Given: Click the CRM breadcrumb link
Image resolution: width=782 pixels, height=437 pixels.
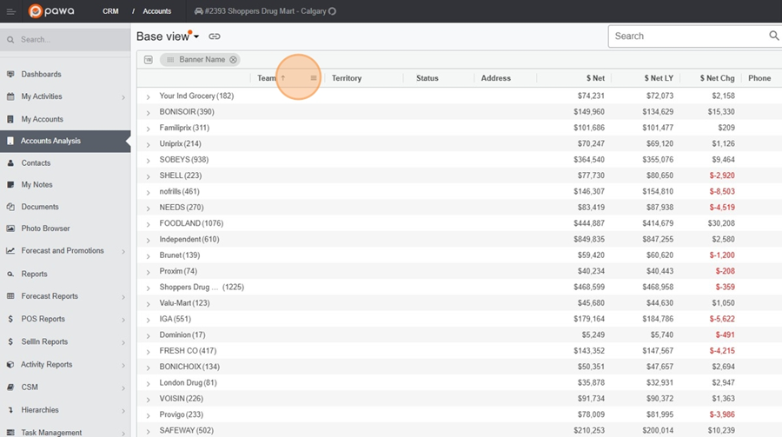Looking at the screenshot, I should coord(110,11).
